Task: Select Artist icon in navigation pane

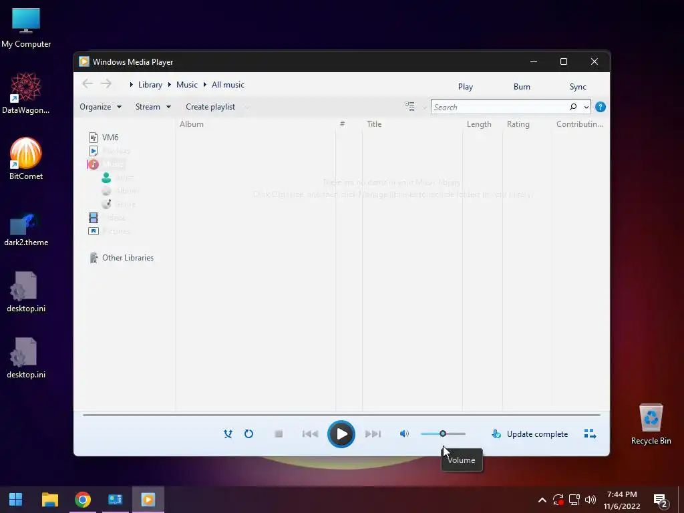Action: (106, 178)
